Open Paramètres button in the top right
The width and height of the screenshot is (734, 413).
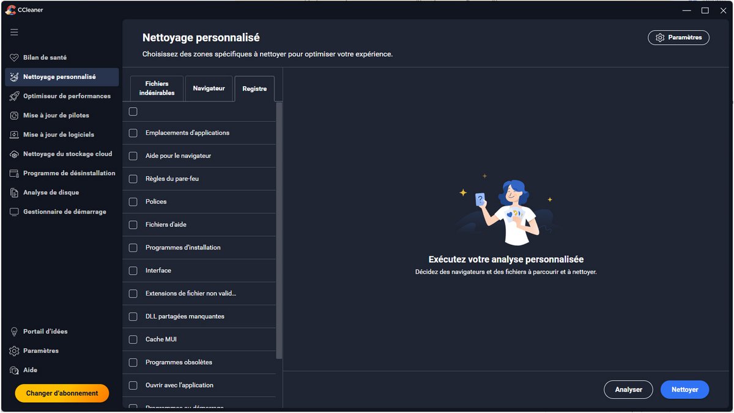[678, 37]
